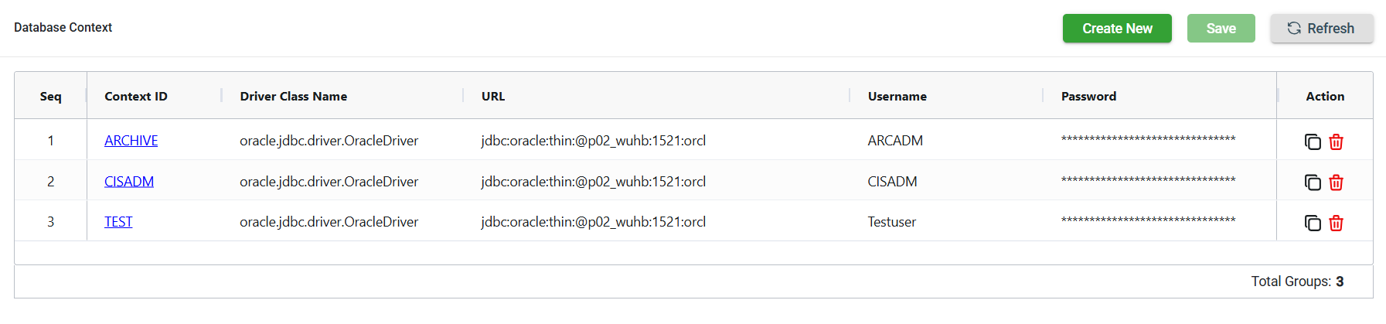Click the URL column header
Screen dimensions: 1386x324
(493, 97)
